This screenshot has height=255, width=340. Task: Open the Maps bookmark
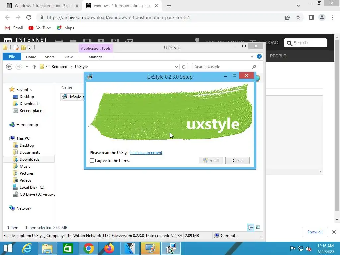point(65,28)
